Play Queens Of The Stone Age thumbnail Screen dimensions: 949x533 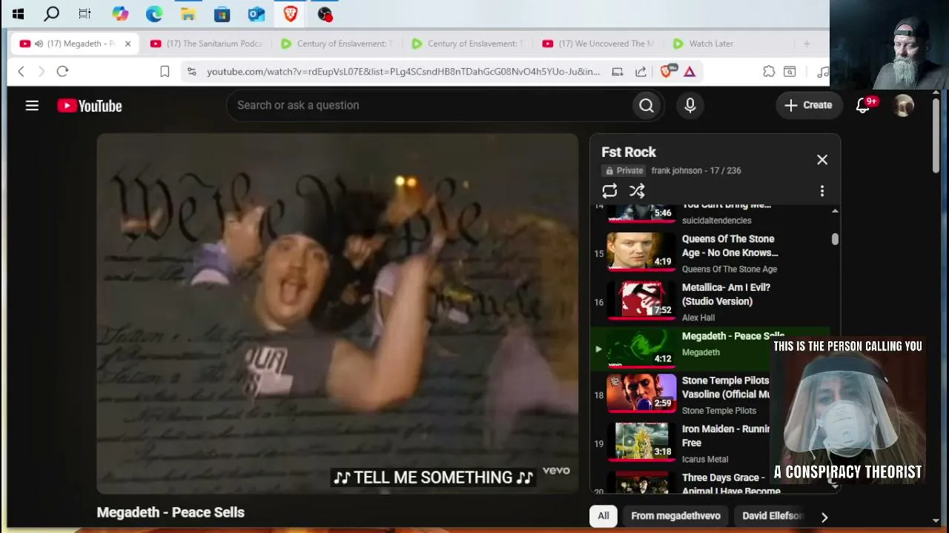pos(641,252)
